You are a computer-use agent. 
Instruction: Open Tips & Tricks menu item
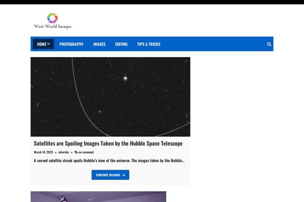(x=148, y=44)
